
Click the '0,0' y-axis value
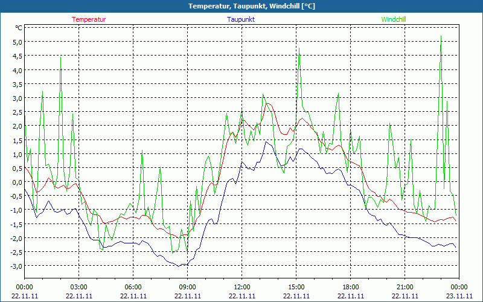[18, 182]
